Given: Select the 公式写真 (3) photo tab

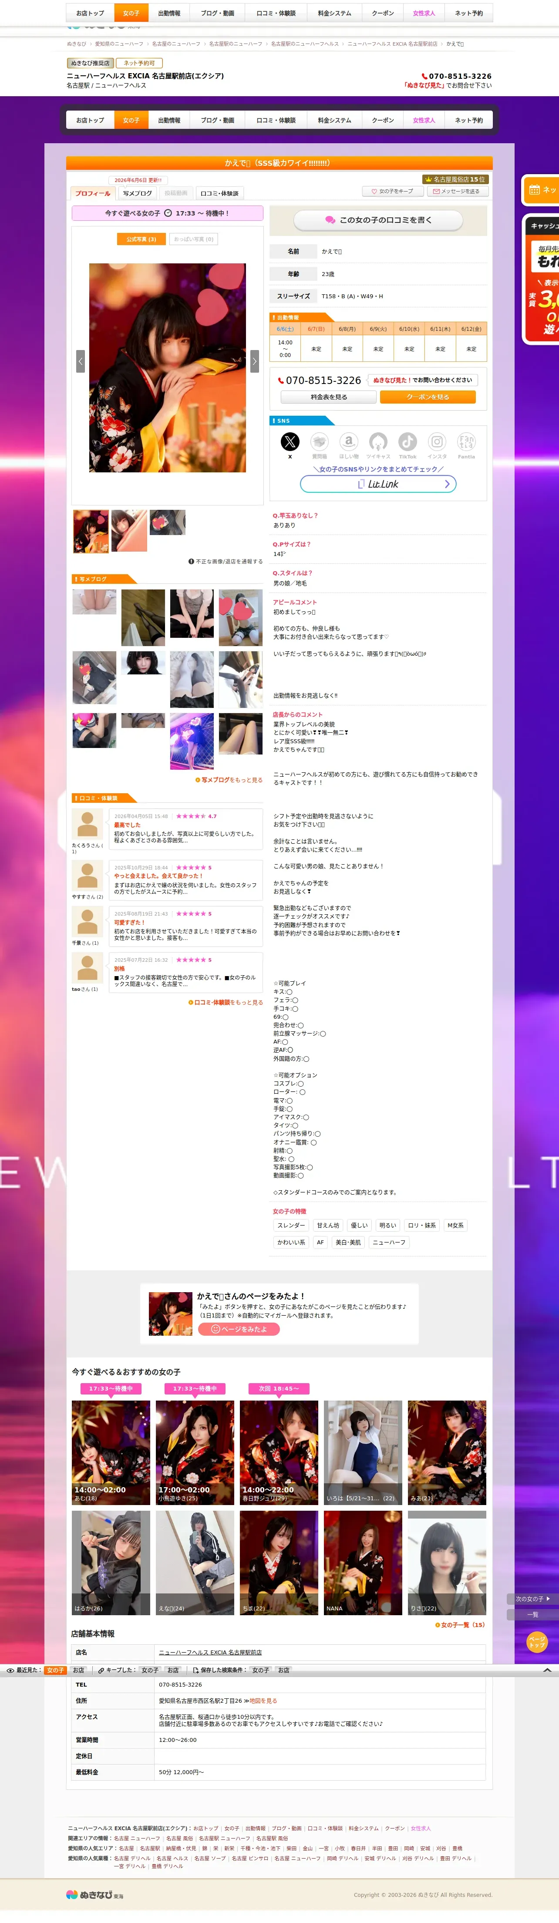Looking at the screenshot, I should click(x=141, y=239).
